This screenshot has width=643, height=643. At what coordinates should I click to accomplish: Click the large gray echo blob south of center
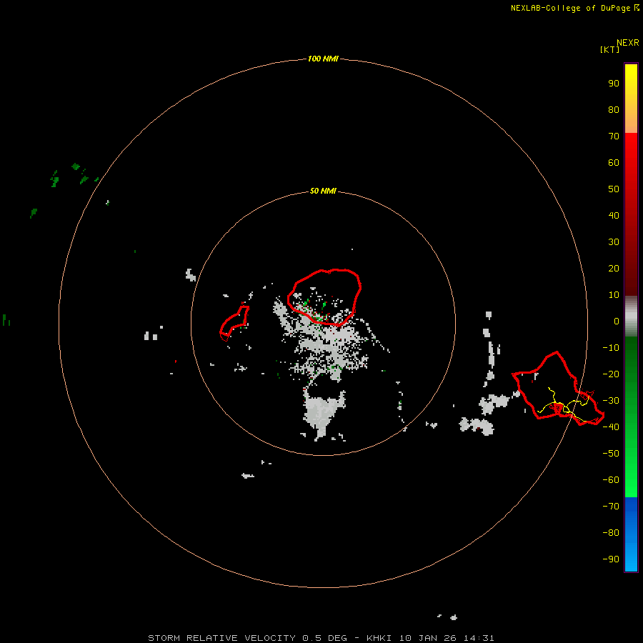pos(324,414)
